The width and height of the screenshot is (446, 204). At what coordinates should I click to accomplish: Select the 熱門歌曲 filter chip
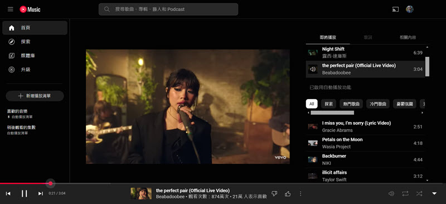[x=351, y=104]
